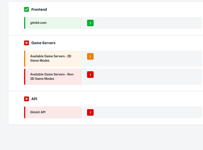Image resolution: width=203 pixels, height=150 pixels.
Task: Select the Gimkit API monitor label
Action: [x=38, y=112]
